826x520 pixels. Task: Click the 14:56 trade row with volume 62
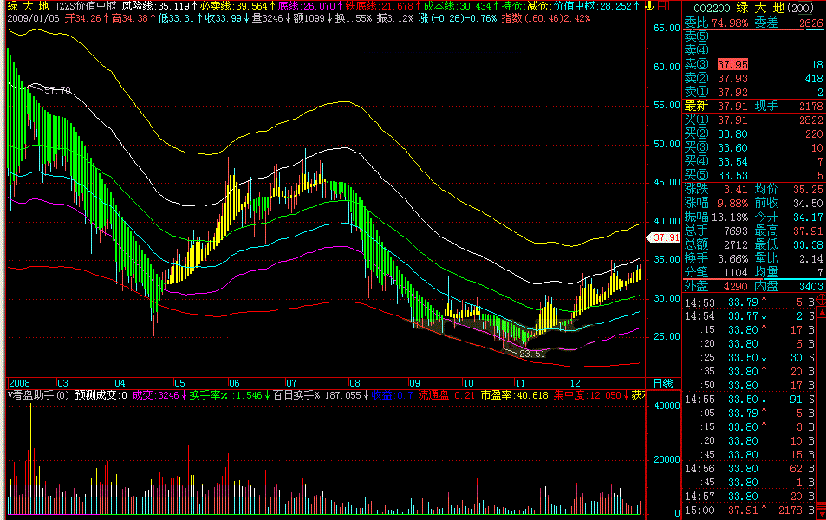(x=750, y=469)
